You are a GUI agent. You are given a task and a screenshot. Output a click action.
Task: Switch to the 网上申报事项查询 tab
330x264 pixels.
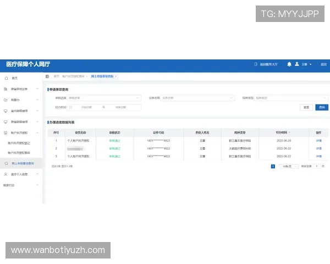[x=102, y=76]
